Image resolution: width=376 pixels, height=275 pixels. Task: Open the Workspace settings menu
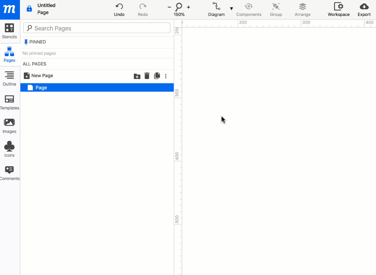pos(338,9)
